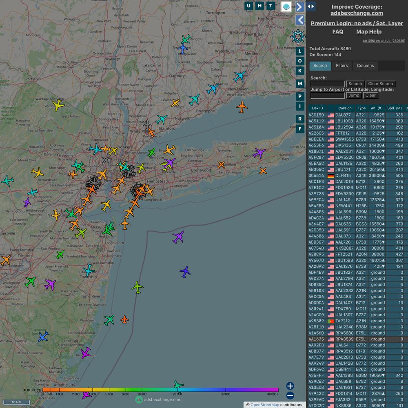
Task: Click the orange aircraft south of Bridgeport
Action: coord(242,107)
